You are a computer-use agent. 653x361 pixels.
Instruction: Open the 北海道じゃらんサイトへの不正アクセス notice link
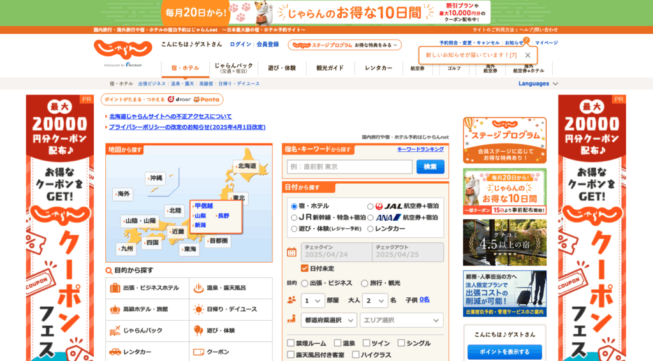(x=170, y=117)
